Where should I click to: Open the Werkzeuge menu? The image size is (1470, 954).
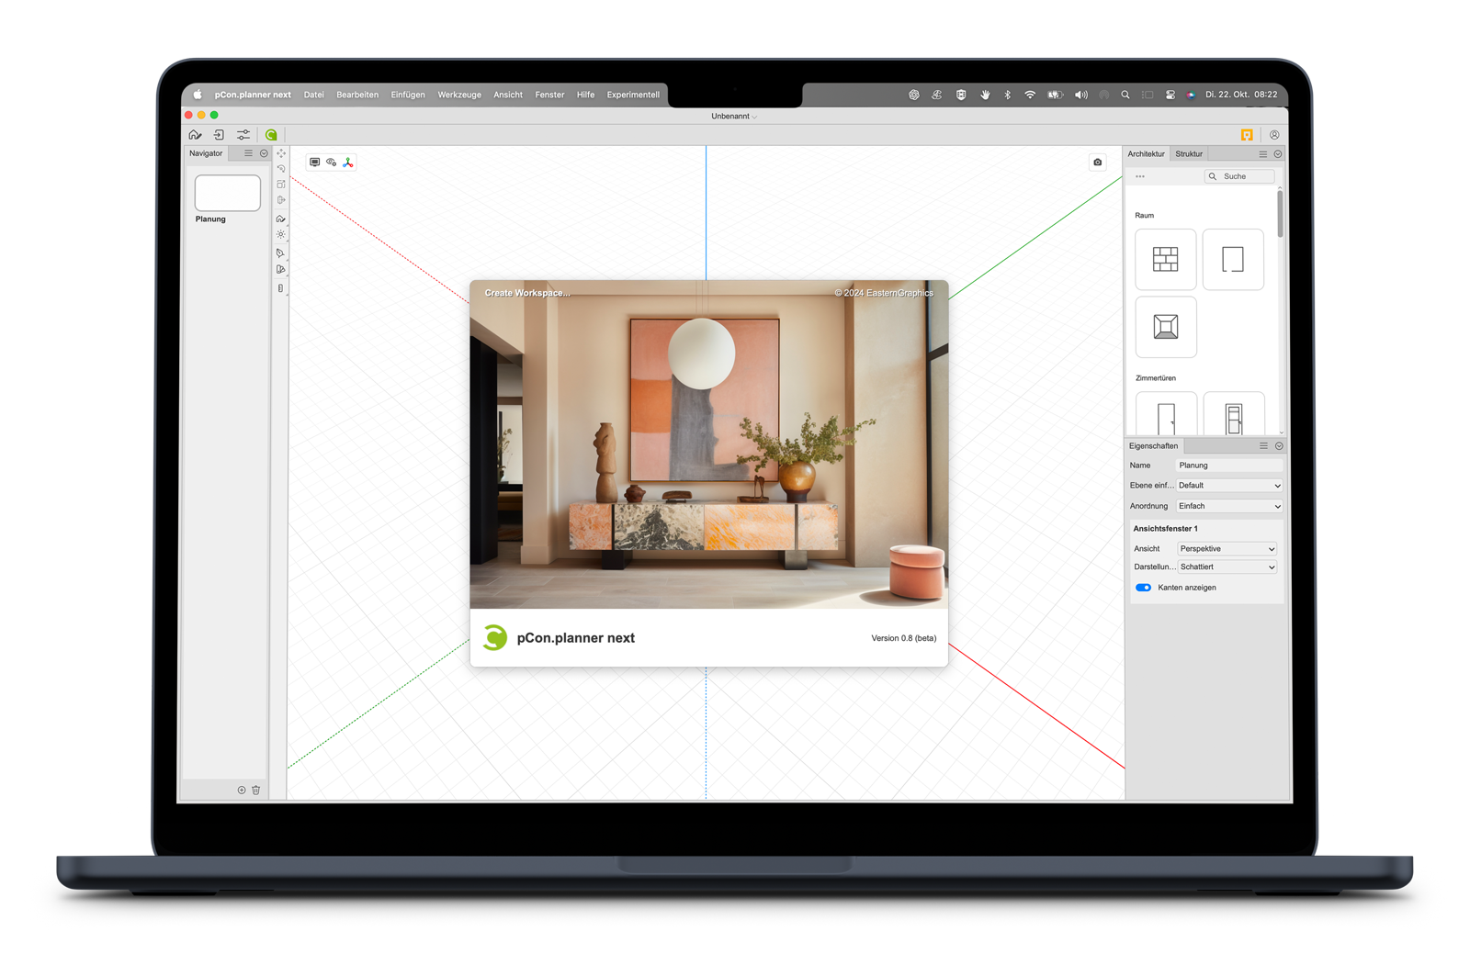(x=458, y=95)
